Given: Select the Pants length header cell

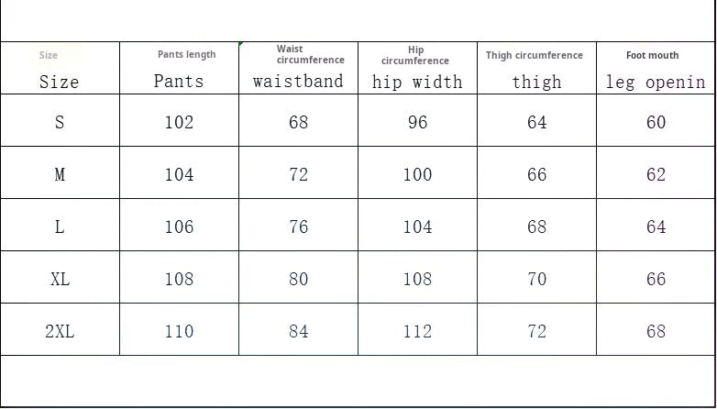Looking at the screenshot, I should (180, 69).
